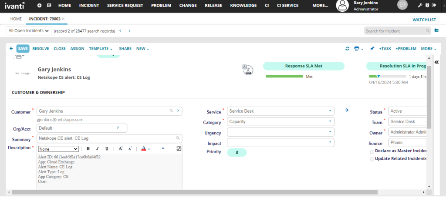Open Impact dropdown
The image size is (446, 198).
[280, 143]
